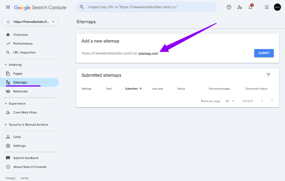Collapse the Indexing section
The height and width of the screenshot is (181, 285).
(x=6, y=65)
